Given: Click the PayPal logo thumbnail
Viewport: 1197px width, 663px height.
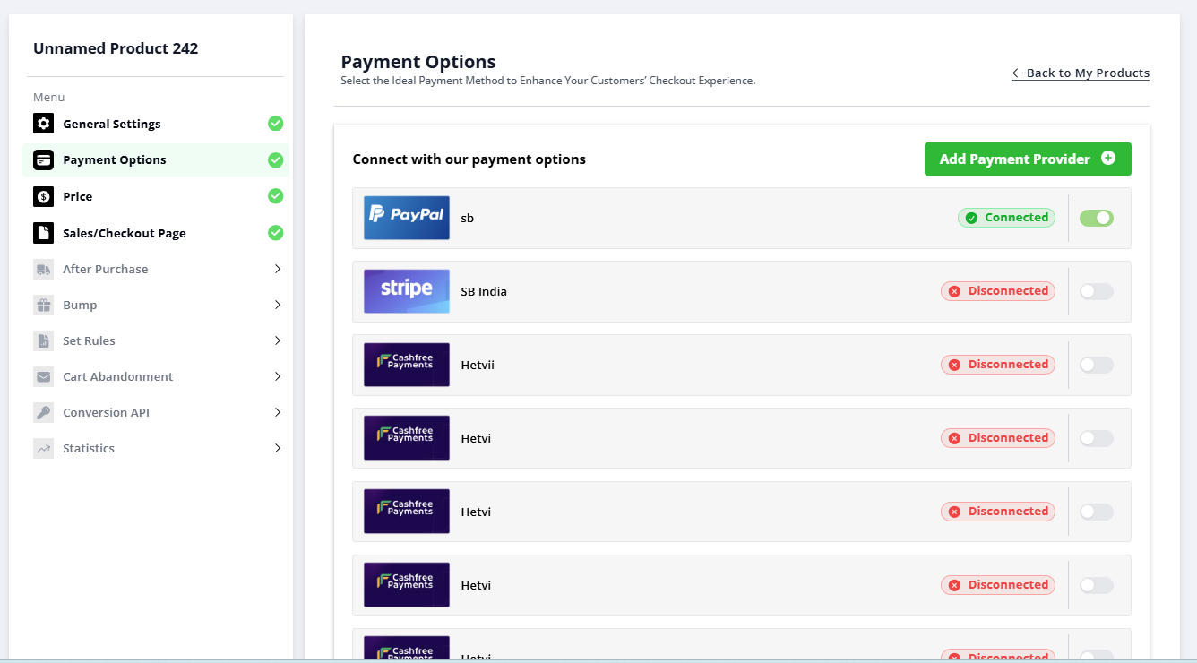Looking at the screenshot, I should click(x=407, y=218).
